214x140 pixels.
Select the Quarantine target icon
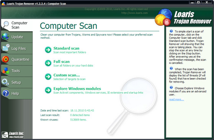(5, 59)
